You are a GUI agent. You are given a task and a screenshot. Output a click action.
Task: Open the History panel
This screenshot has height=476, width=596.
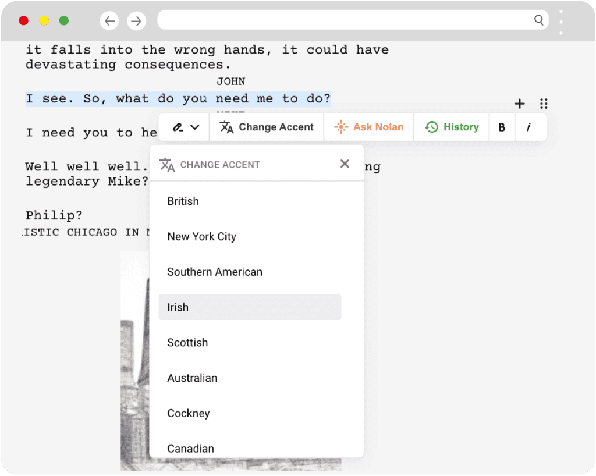pyautogui.click(x=452, y=127)
